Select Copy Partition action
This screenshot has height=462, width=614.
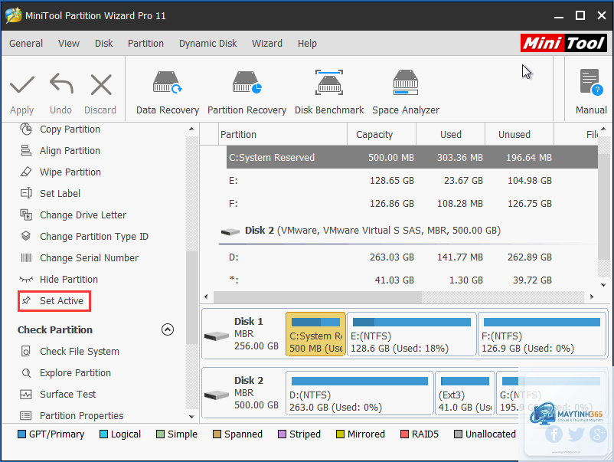60,129
